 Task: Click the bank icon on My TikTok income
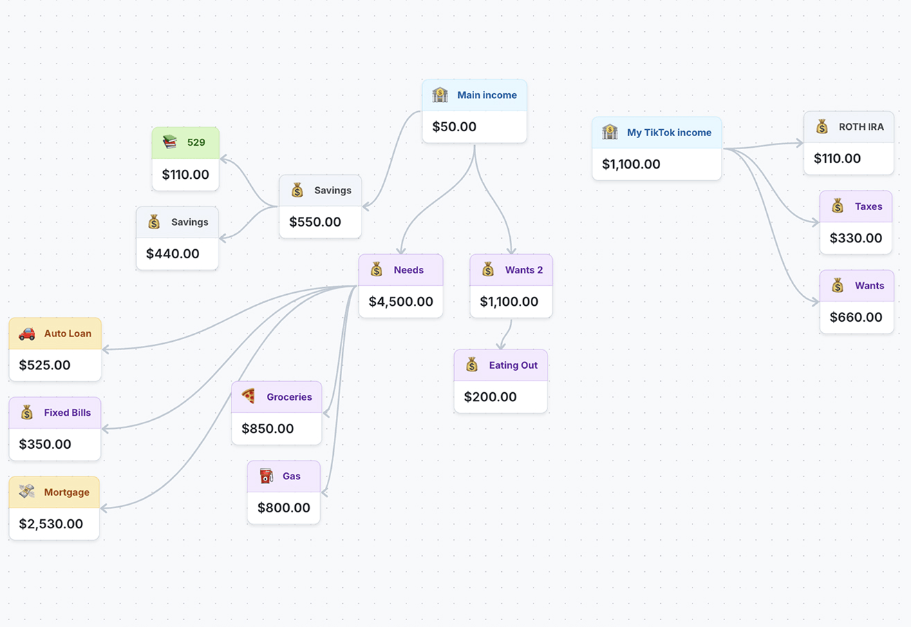(609, 133)
